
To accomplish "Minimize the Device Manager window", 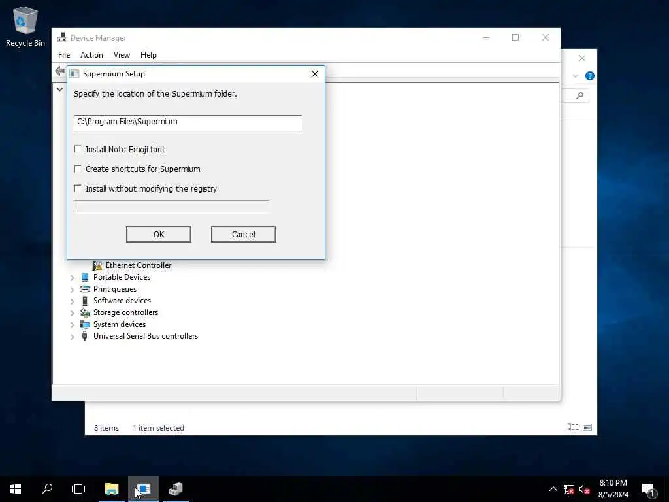I will 486,37.
